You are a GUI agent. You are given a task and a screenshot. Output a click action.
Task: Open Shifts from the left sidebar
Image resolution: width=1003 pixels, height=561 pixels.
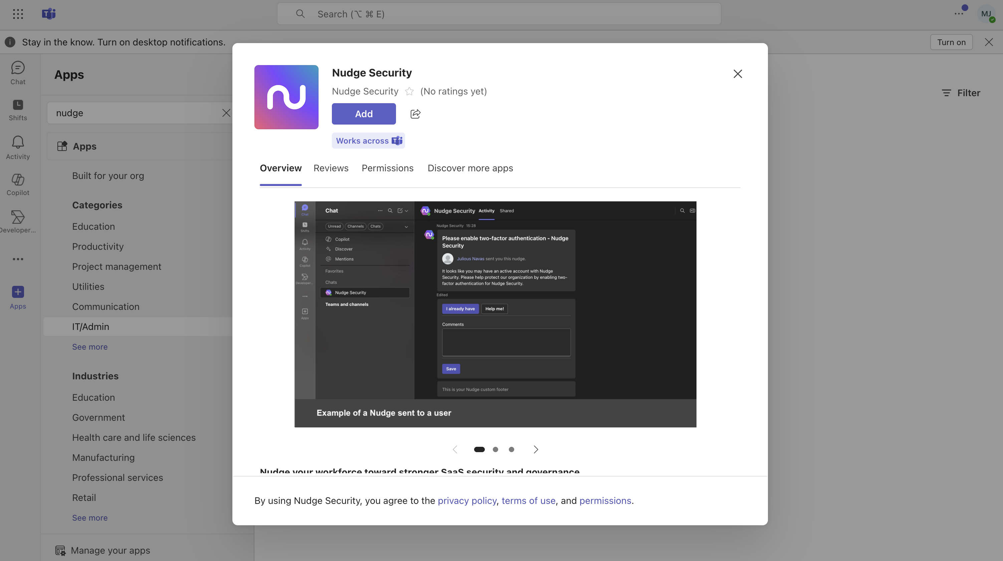click(18, 110)
